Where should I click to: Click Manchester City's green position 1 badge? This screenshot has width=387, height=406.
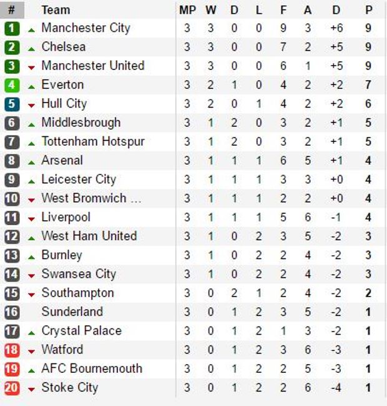[x=12, y=29]
